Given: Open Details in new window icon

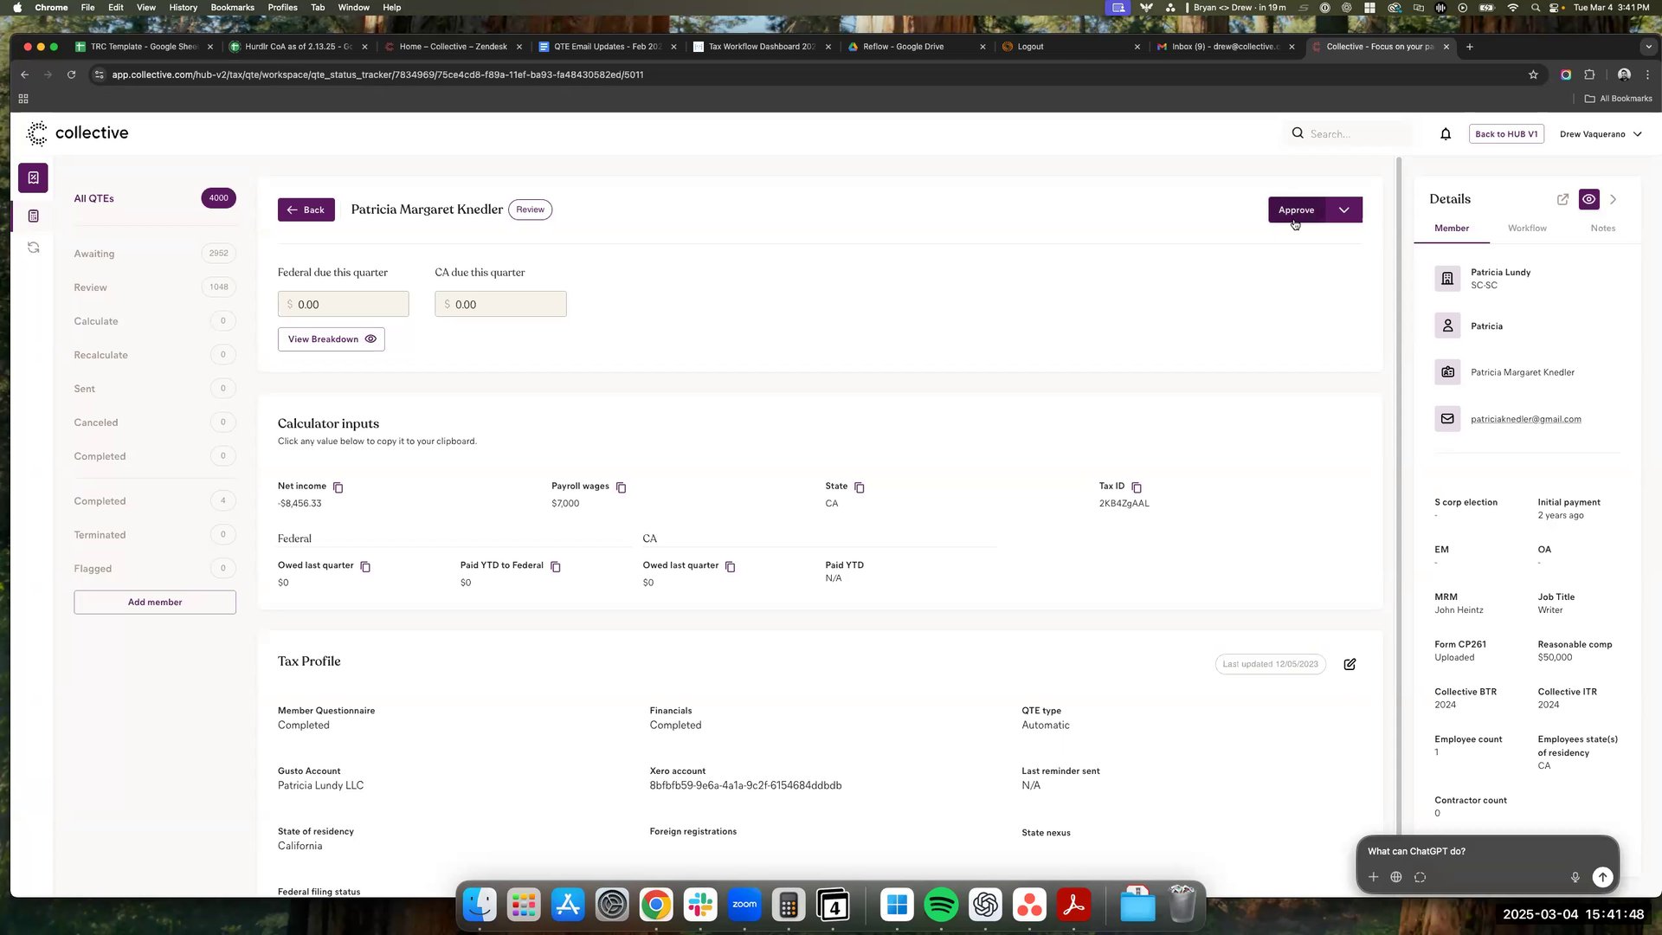Looking at the screenshot, I should (1562, 199).
